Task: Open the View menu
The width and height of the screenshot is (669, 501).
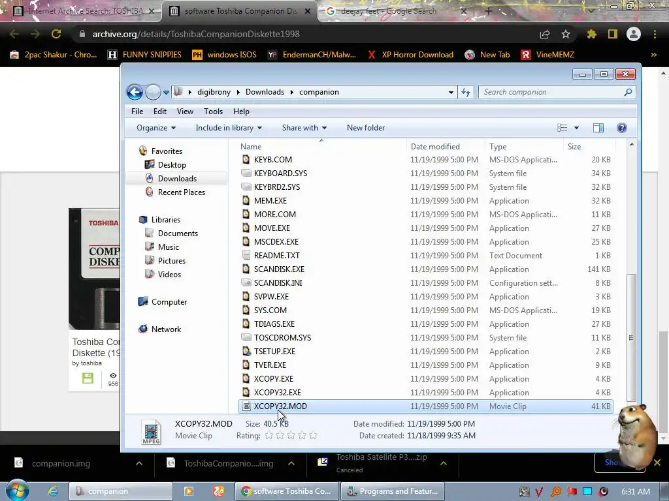Action: coord(185,111)
